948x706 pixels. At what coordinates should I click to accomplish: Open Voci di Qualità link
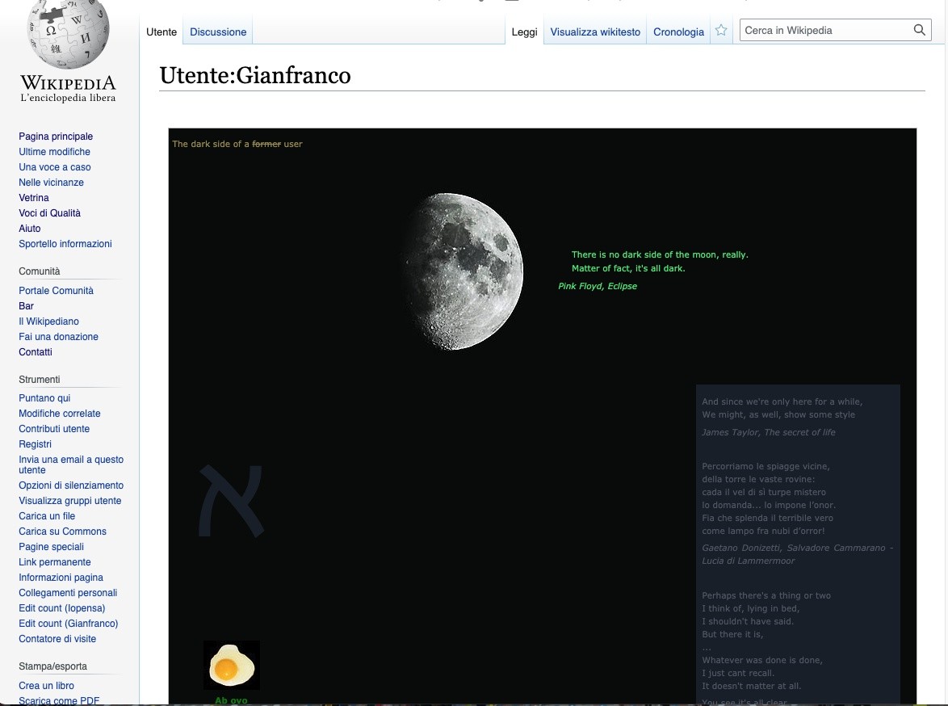(x=49, y=213)
